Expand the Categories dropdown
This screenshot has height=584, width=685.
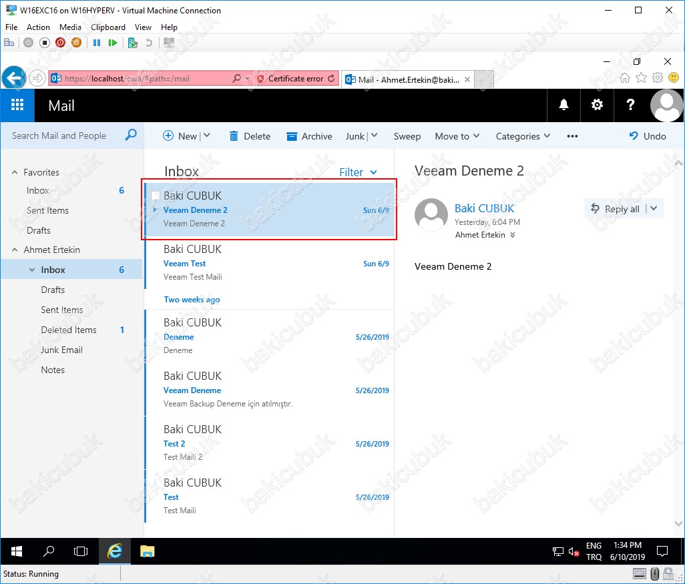point(523,136)
